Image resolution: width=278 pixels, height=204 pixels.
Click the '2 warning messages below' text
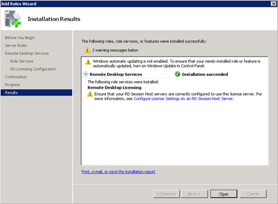click(x=115, y=50)
